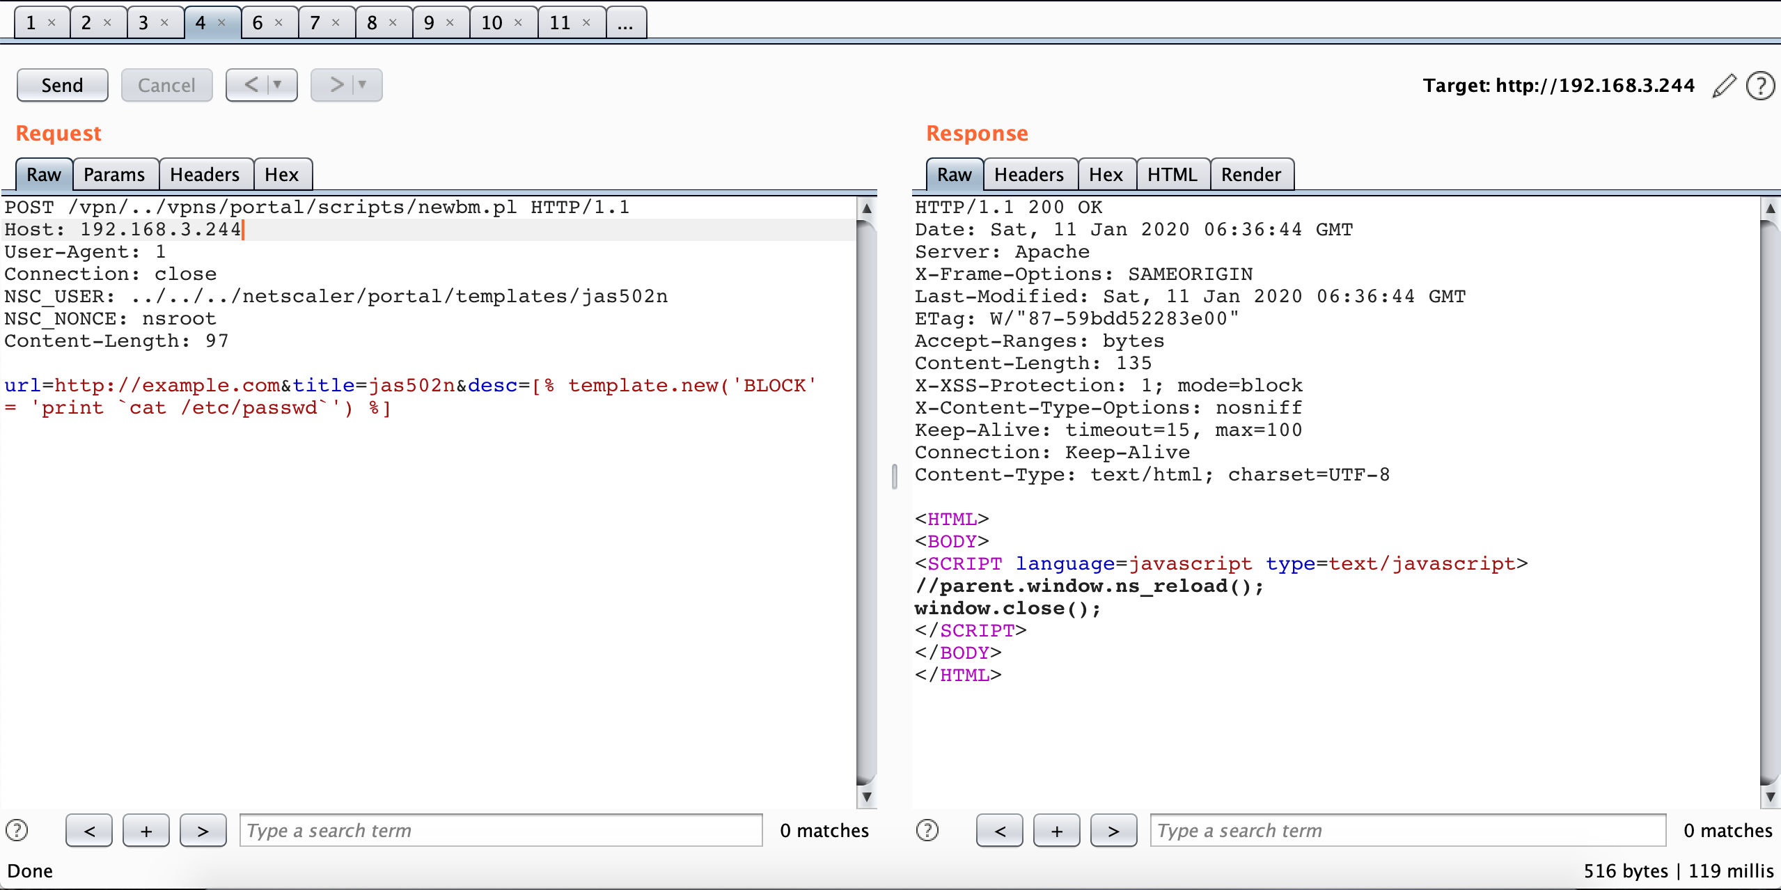Click the Cancel button
Viewport: 1781px width, 890px height.
pos(166,85)
